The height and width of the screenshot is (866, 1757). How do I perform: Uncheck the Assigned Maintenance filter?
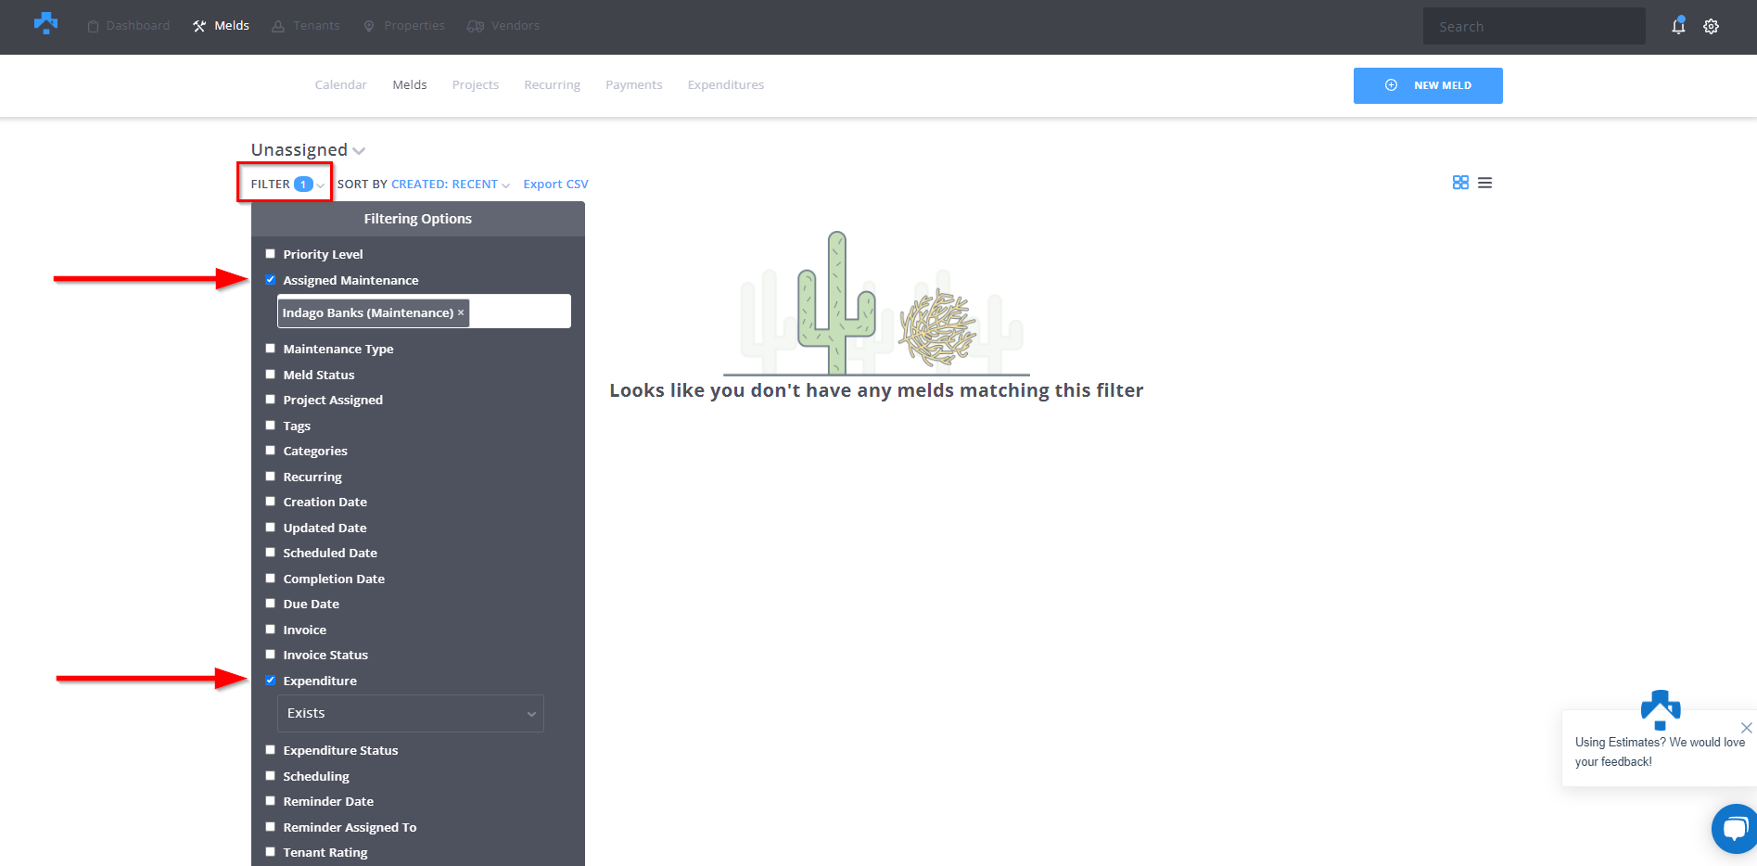coord(271,279)
